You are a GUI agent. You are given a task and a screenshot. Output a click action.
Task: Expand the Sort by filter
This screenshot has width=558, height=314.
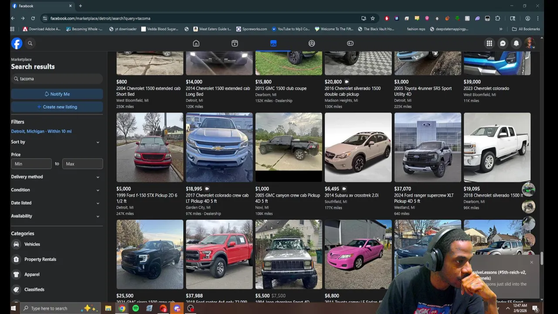point(56,142)
